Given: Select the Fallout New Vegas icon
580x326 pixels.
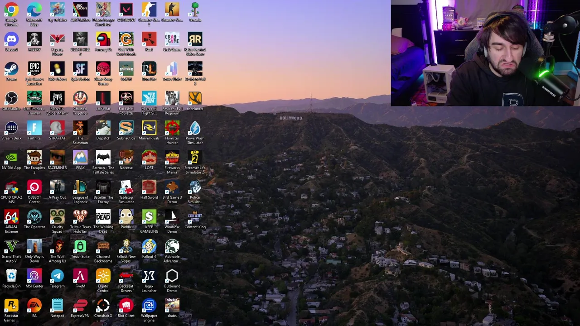Looking at the screenshot, I should coord(126,246).
